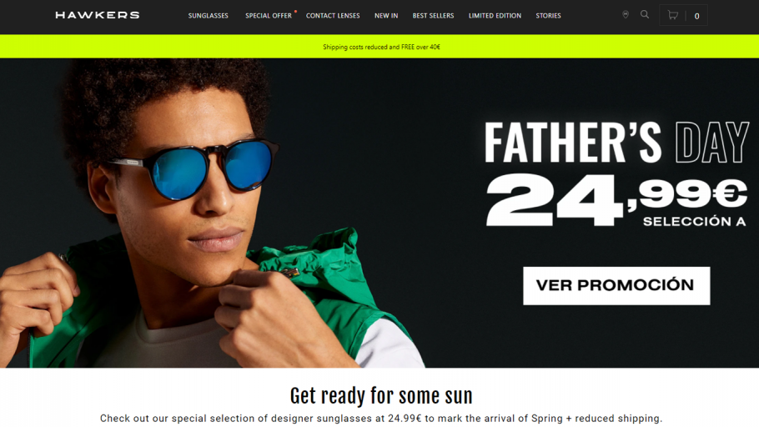Open the search magnifier icon

(644, 14)
